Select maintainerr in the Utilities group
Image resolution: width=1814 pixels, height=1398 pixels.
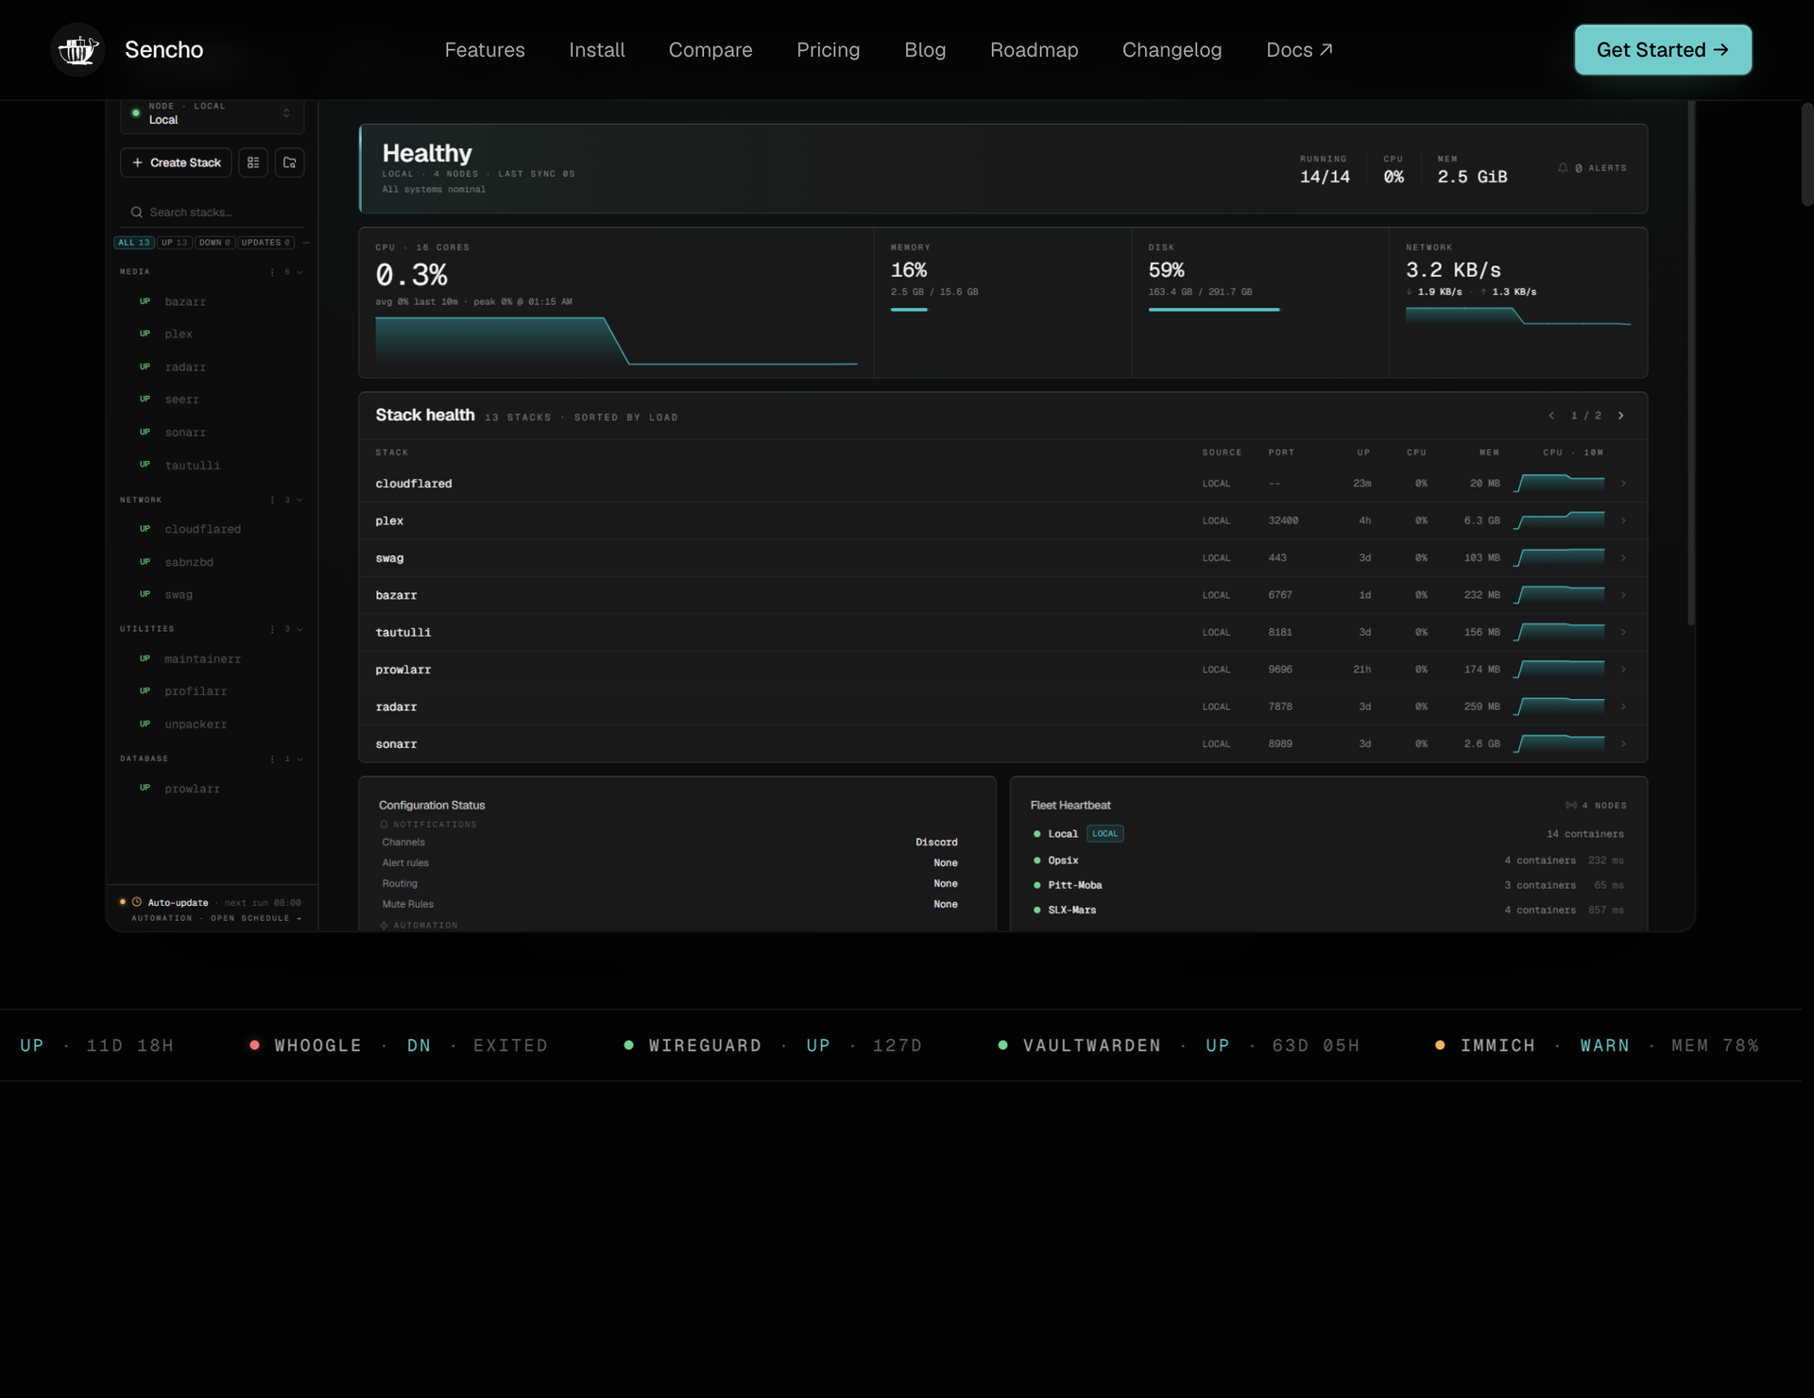click(202, 659)
